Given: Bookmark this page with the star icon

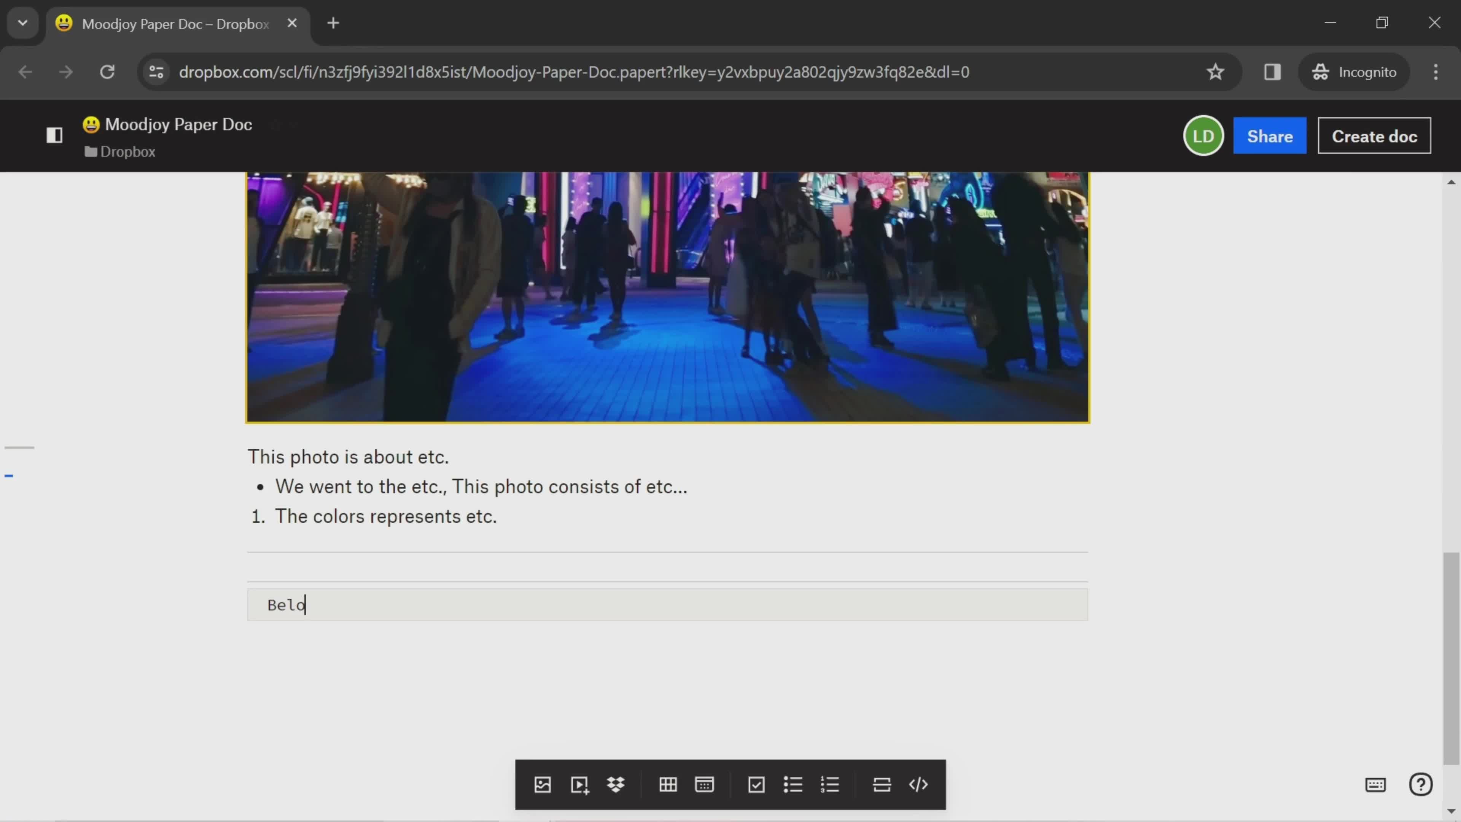Looking at the screenshot, I should [x=1215, y=72].
